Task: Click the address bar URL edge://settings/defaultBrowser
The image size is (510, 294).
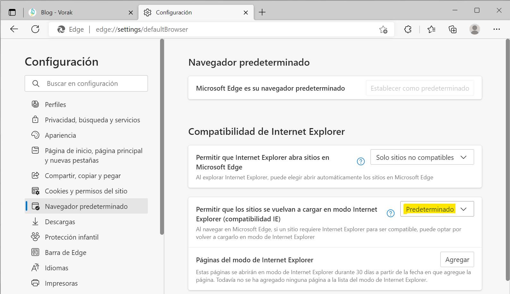Action: (142, 29)
